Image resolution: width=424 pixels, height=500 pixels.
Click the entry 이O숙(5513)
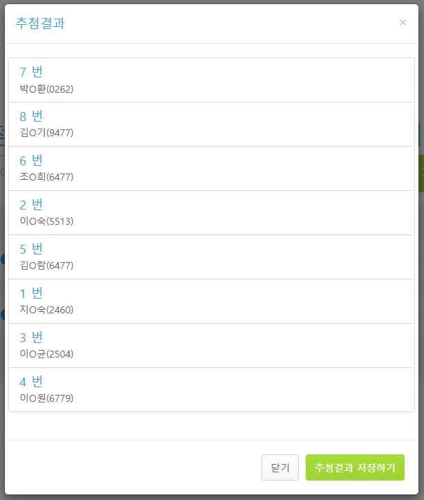click(46, 221)
